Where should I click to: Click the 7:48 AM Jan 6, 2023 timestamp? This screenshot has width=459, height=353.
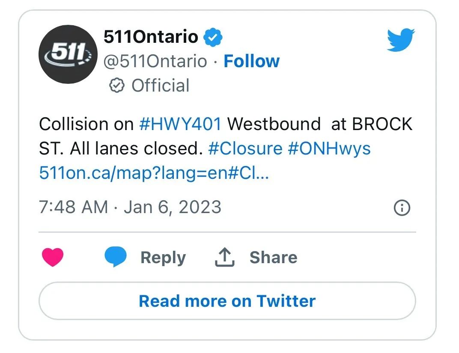point(130,207)
